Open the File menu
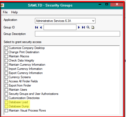Viewport: 126px width, 117px height. [x=5, y=12]
